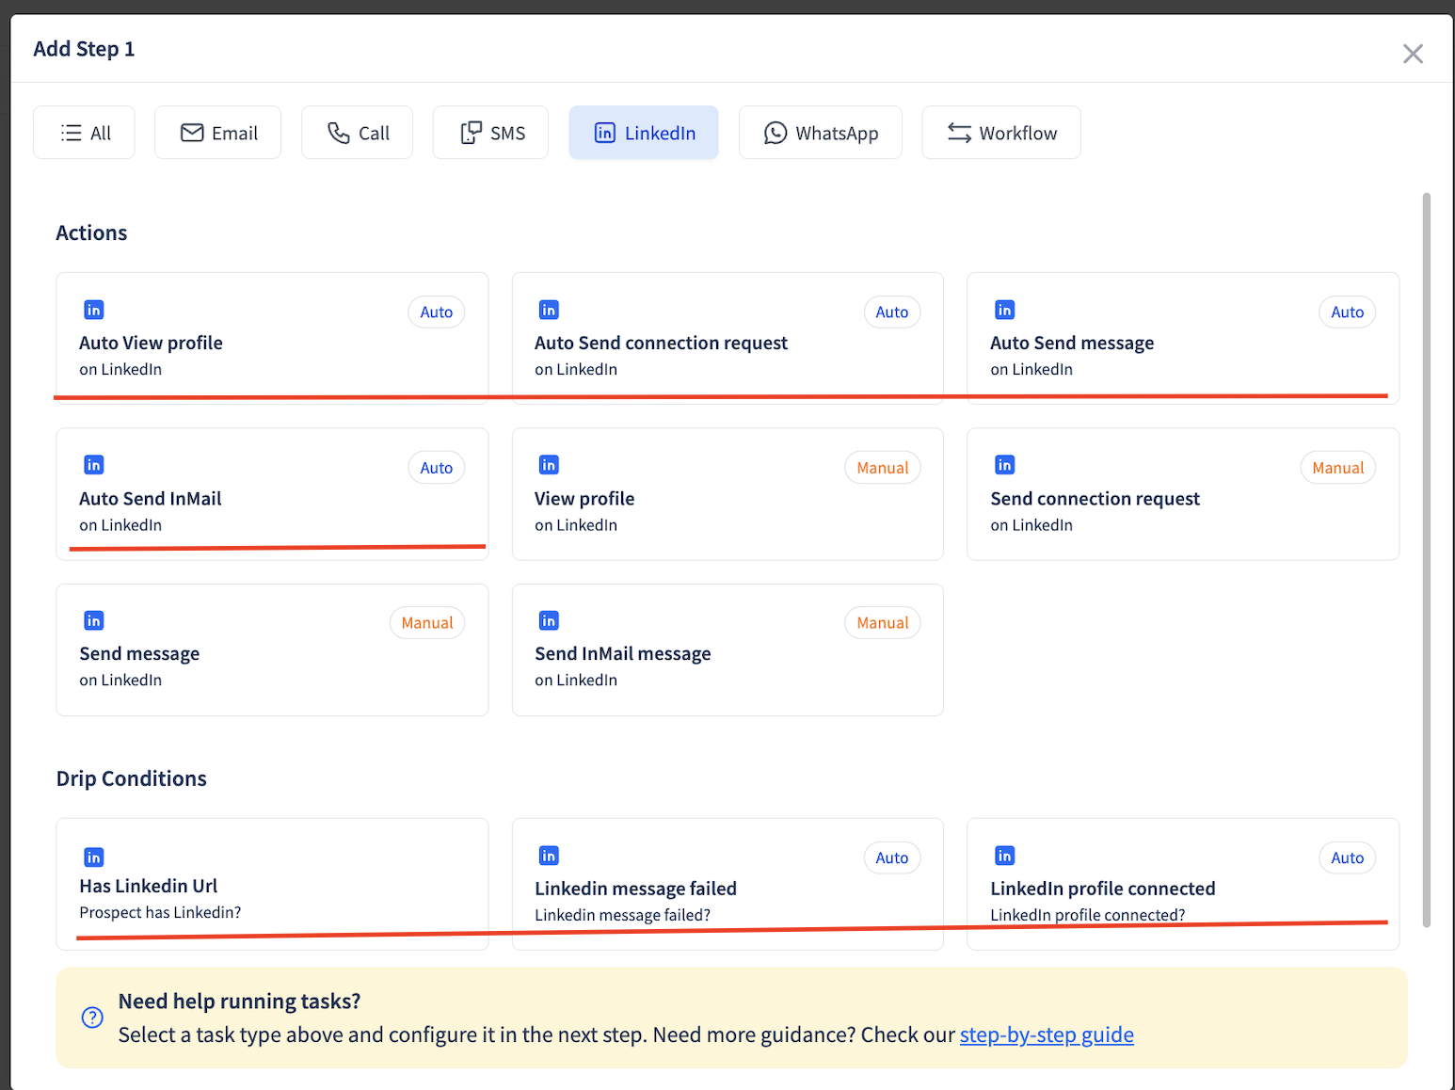This screenshot has width=1455, height=1090.
Task: Open the Workflow tab
Action: click(x=1001, y=133)
